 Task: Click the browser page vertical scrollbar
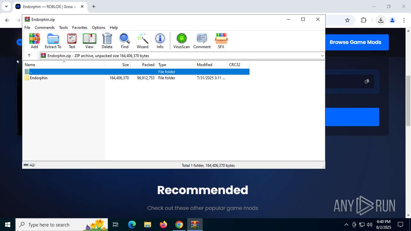pyautogui.click(x=408, y=101)
